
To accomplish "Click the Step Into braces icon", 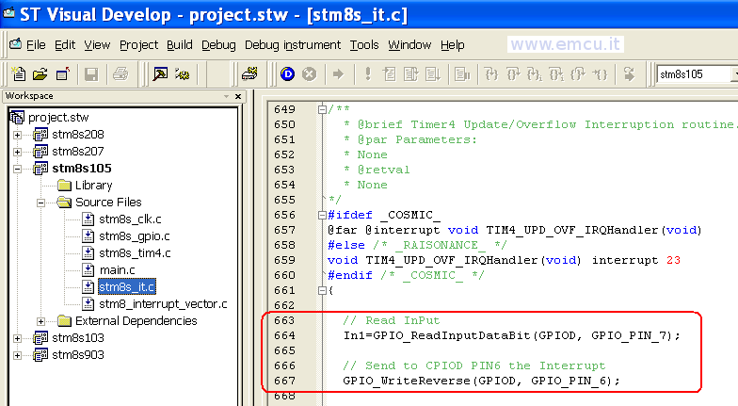I will 491,73.
